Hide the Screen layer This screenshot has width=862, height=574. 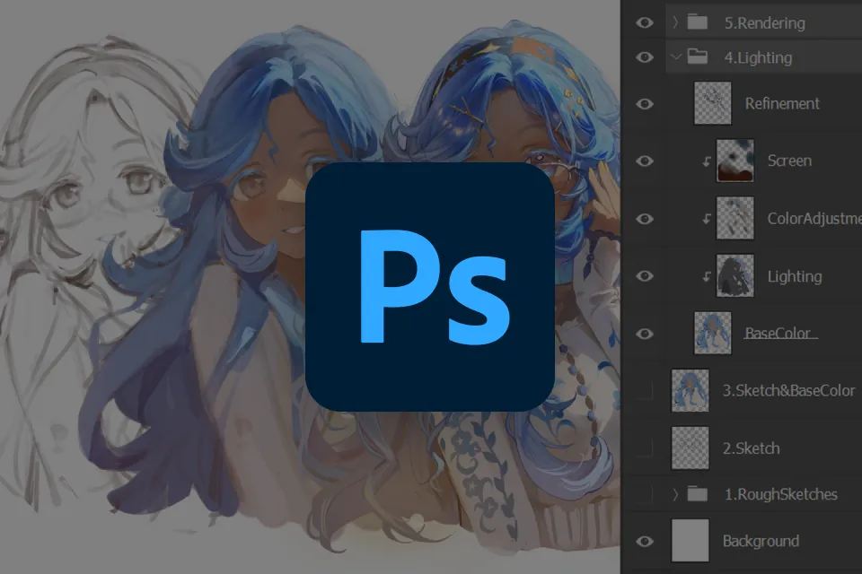pos(645,161)
